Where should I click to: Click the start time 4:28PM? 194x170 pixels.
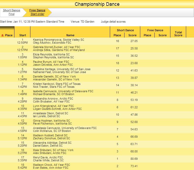pyautogui.click(x=22, y=101)
